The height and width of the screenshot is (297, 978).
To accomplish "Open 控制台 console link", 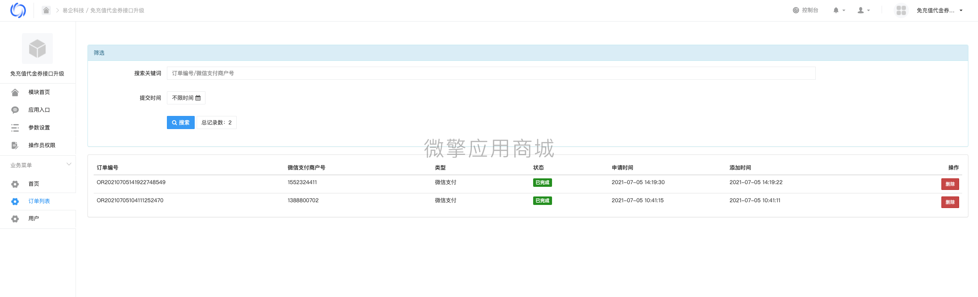I will point(805,10).
